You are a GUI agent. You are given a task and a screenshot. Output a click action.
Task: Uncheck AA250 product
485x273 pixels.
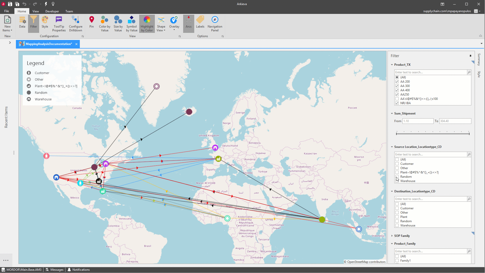pos(397,95)
